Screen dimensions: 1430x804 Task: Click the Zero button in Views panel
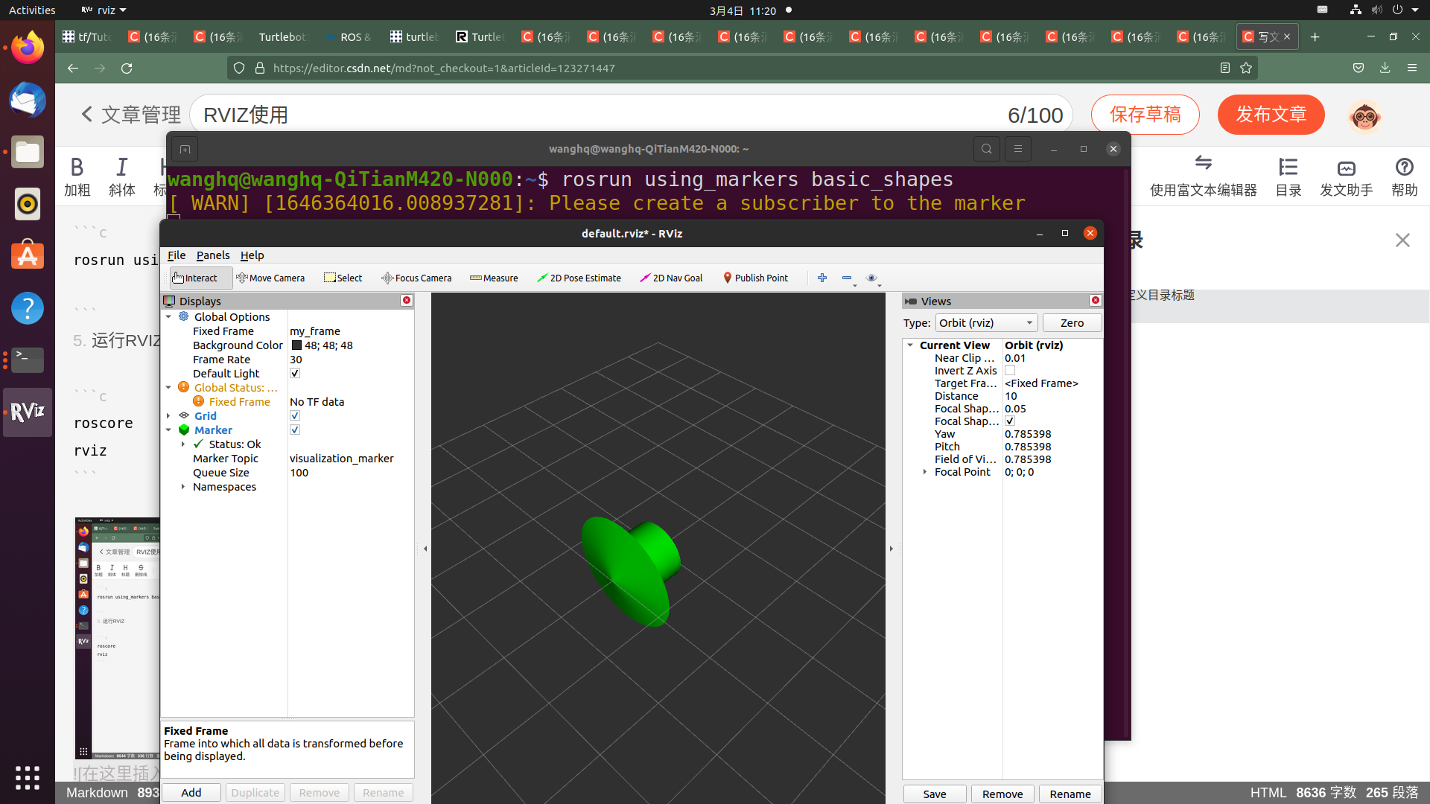[x=1072, y=322]
